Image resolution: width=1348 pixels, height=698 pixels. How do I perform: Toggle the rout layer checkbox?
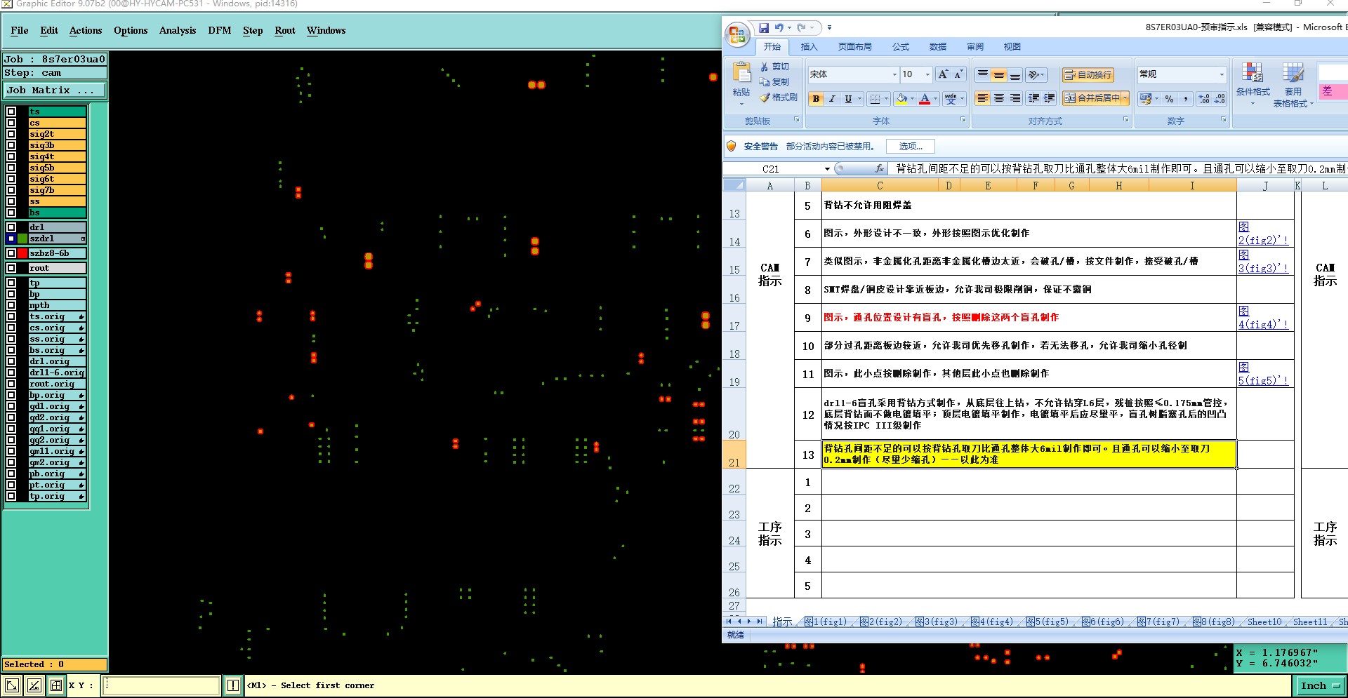click(x=11, y=268)
